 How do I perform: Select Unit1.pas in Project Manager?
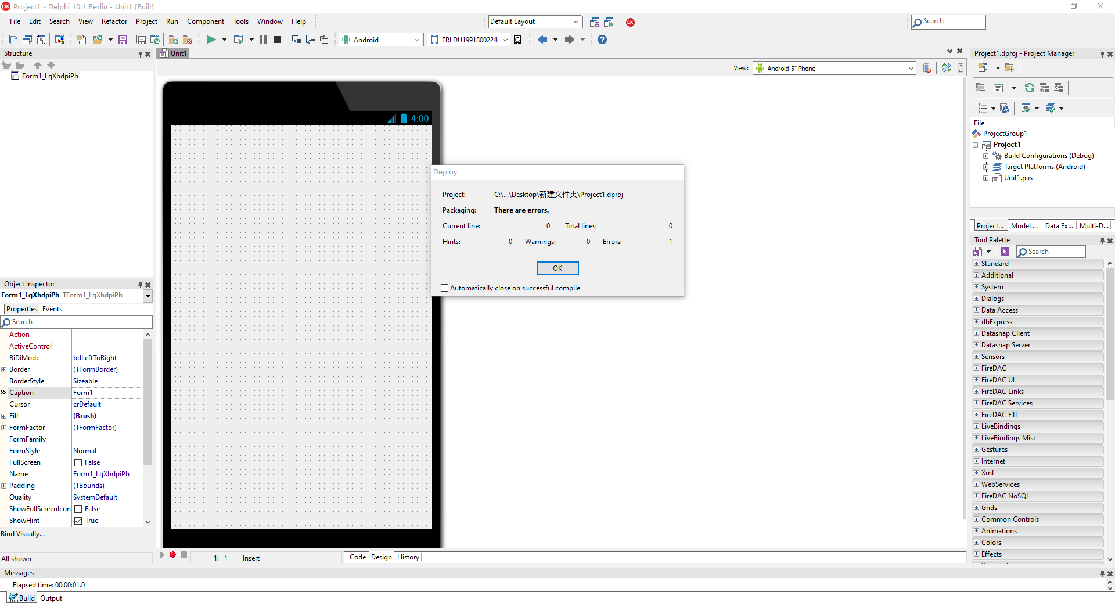tap(1018, 178)
